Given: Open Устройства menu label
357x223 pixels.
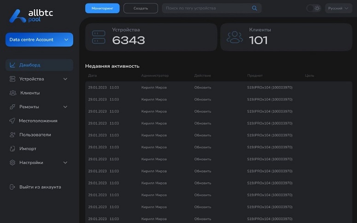Looking at the screenshot, I should tap(32, 79).
